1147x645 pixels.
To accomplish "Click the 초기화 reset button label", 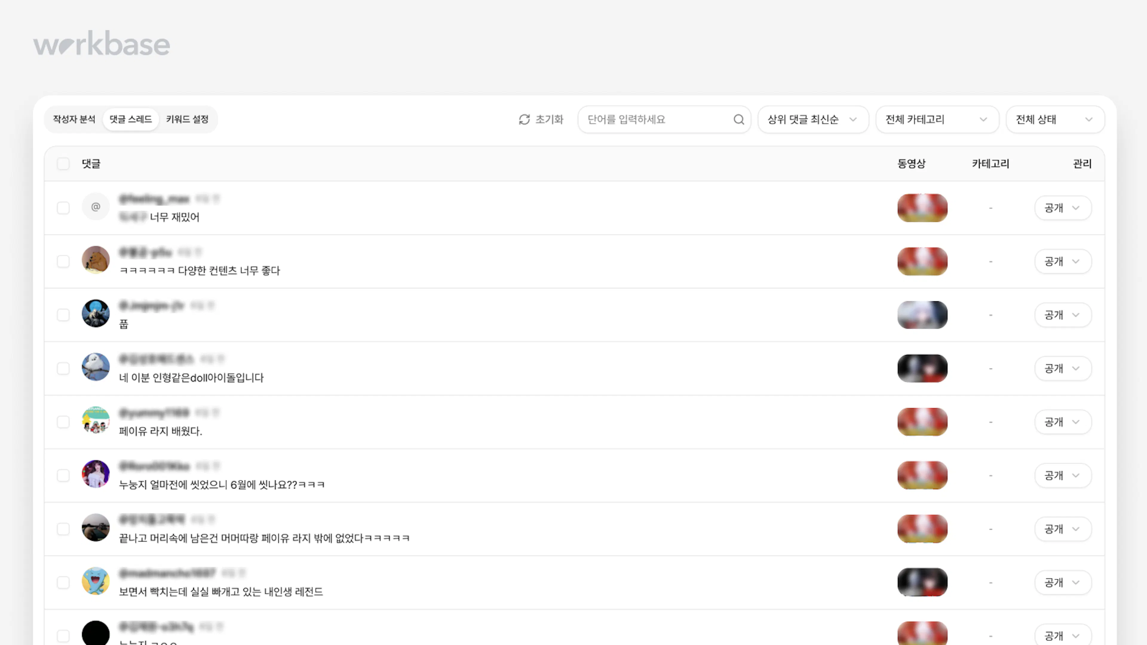I will (549, 119).
